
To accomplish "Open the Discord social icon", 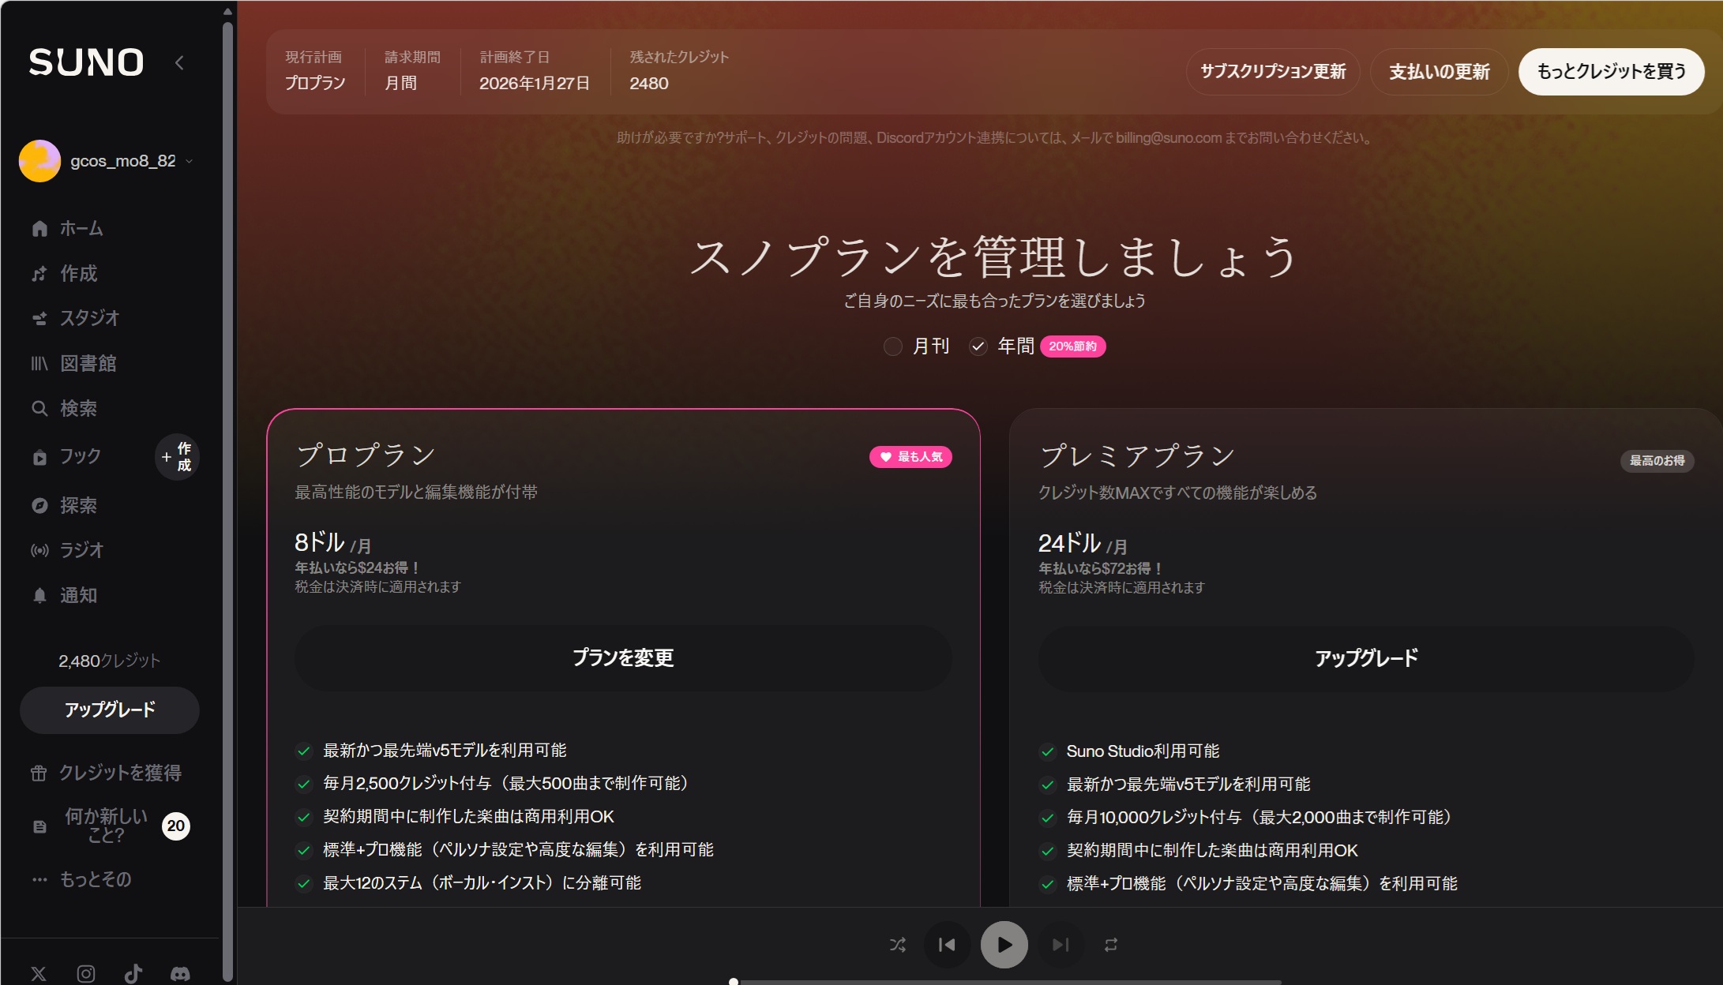I will 180,974.
